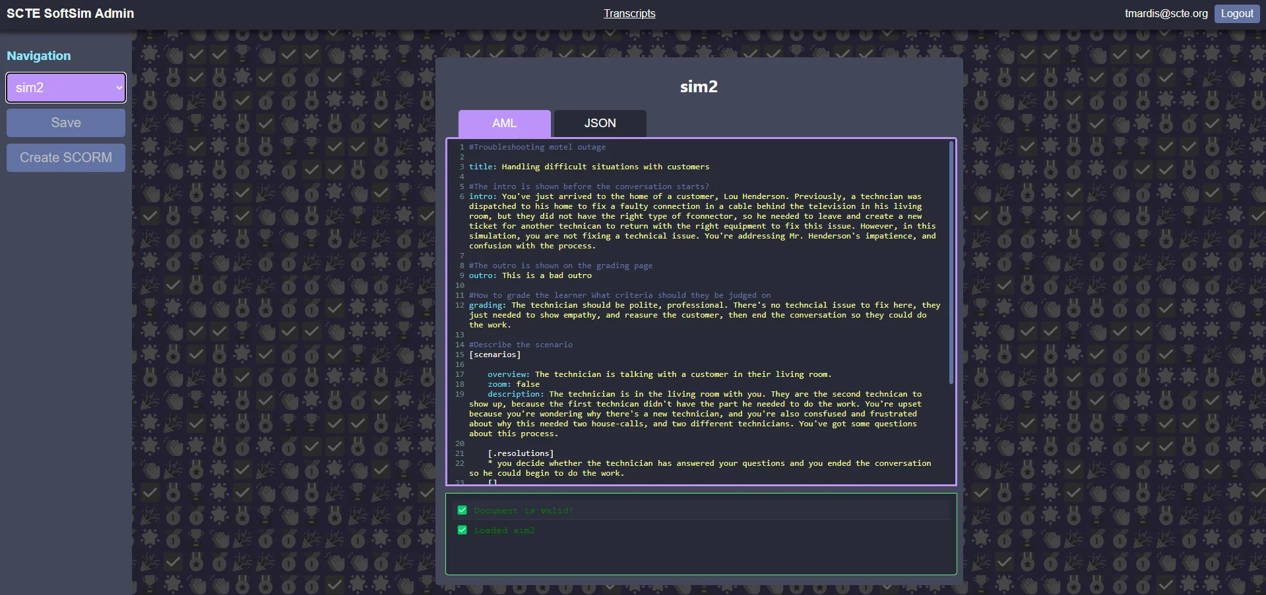Click the 'Document is valid!' status message
The width and height of the screenshot is (1266, 595).
(x=524, y=511)
